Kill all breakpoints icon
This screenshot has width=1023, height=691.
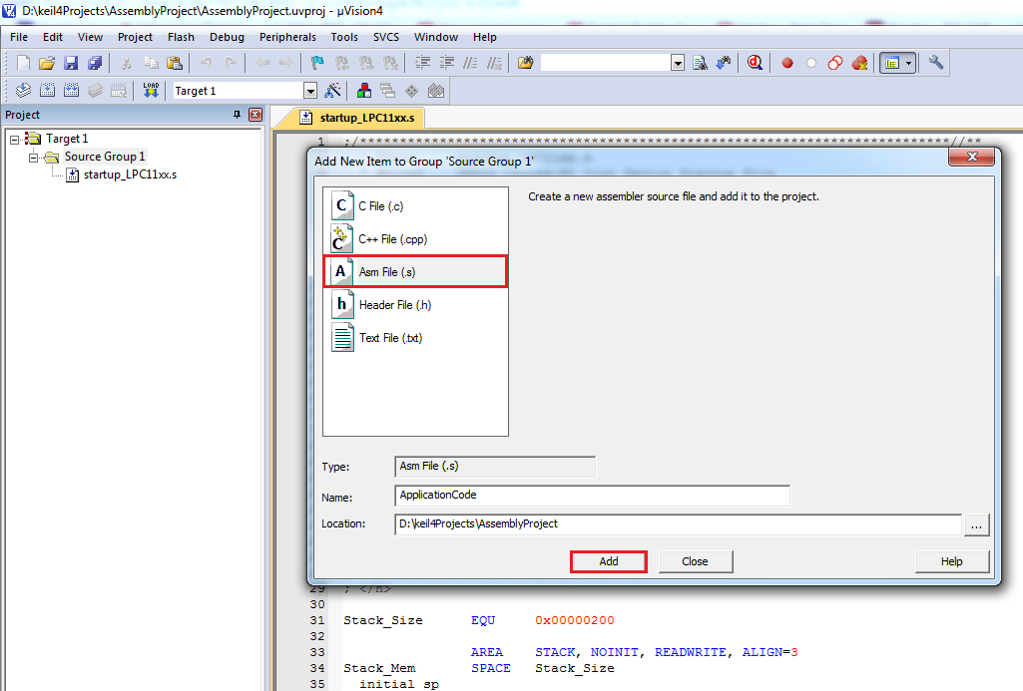860,63
